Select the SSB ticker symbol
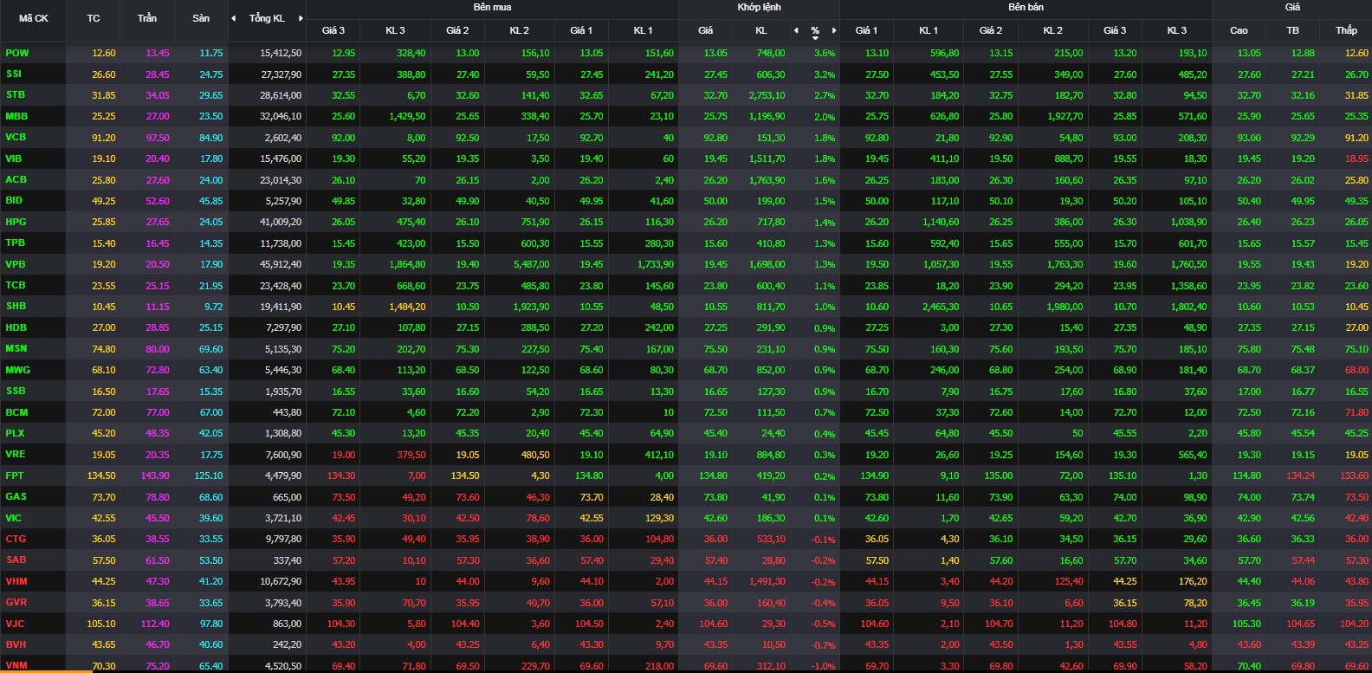1372x673 pixels. pyautogui.click(x=16, y=391)
